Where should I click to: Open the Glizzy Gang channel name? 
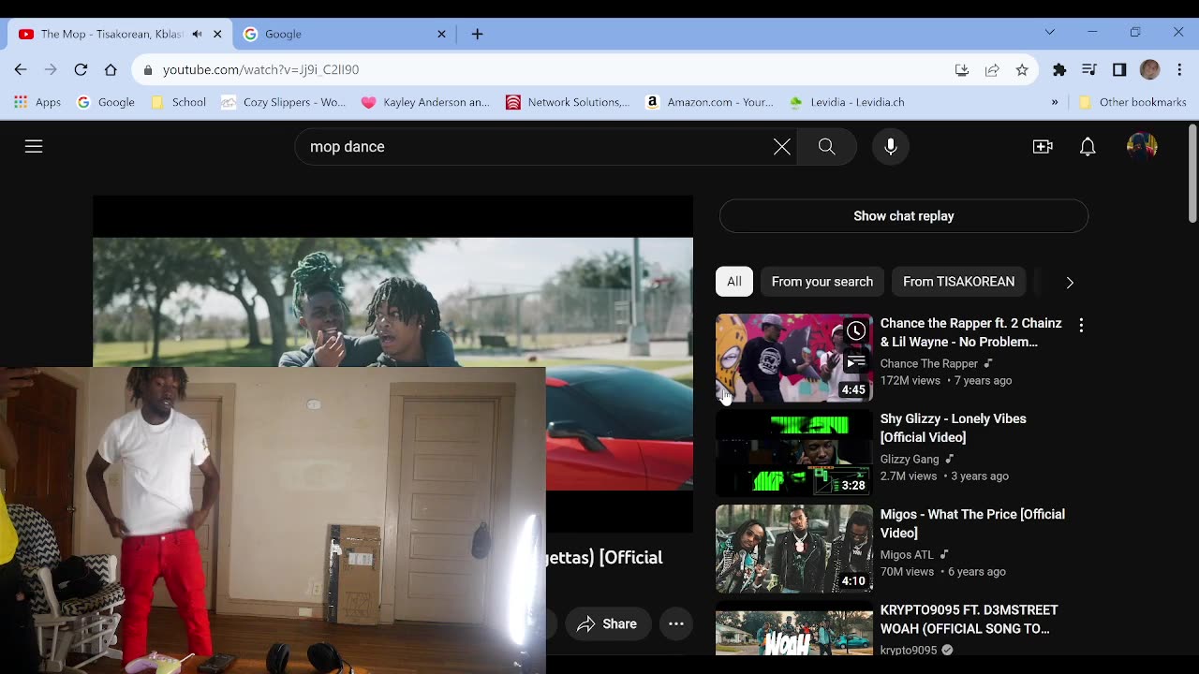pos(910,459)
